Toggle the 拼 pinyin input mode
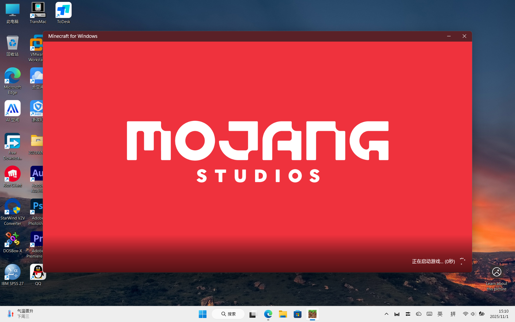The width and height of the screenshot is (515, 322). pyautogui.click(x=453, y=314)
